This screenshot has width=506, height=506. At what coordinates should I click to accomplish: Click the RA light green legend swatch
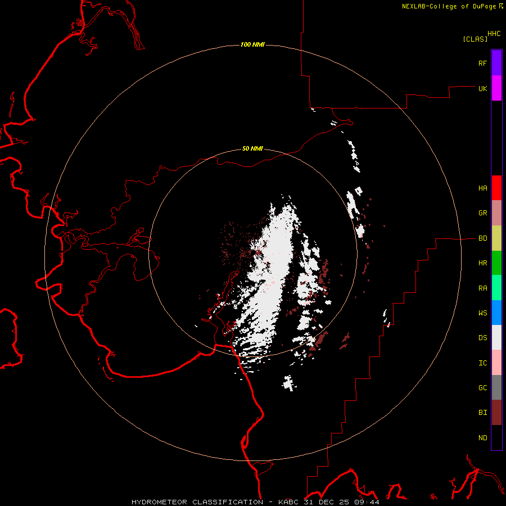point(496,288)
